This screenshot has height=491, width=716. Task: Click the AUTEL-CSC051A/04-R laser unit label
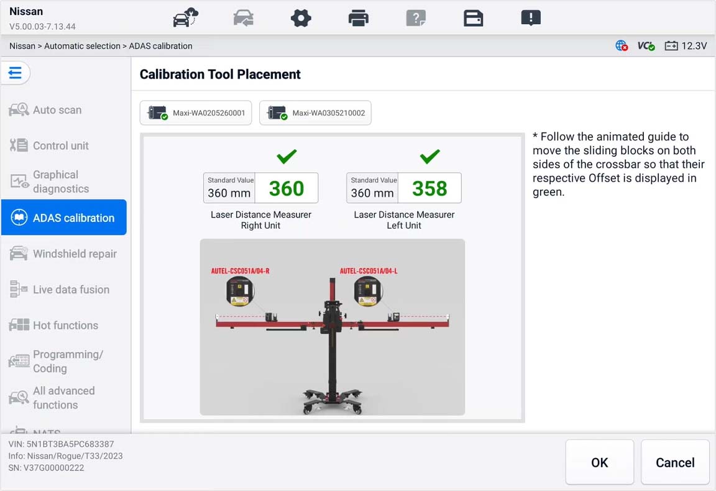point(240,271)
